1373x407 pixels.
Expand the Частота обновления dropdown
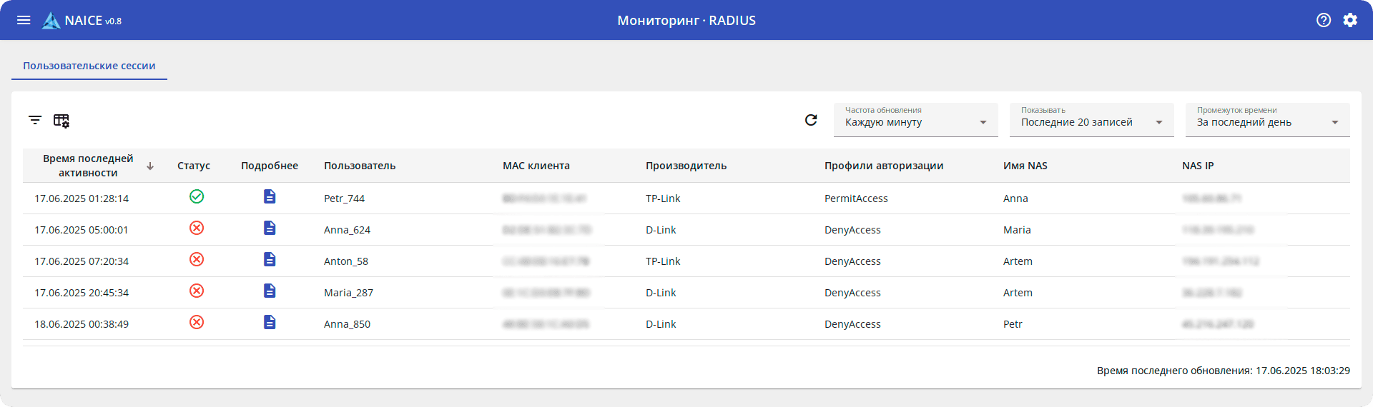pyautogui.click(x=915, y=120)
